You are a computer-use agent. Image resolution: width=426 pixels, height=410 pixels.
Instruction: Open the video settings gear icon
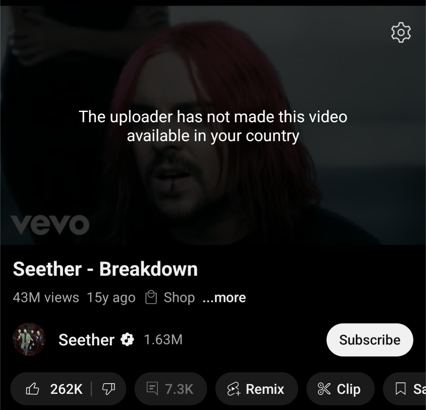pyautogui.click(x=401, y=33)
